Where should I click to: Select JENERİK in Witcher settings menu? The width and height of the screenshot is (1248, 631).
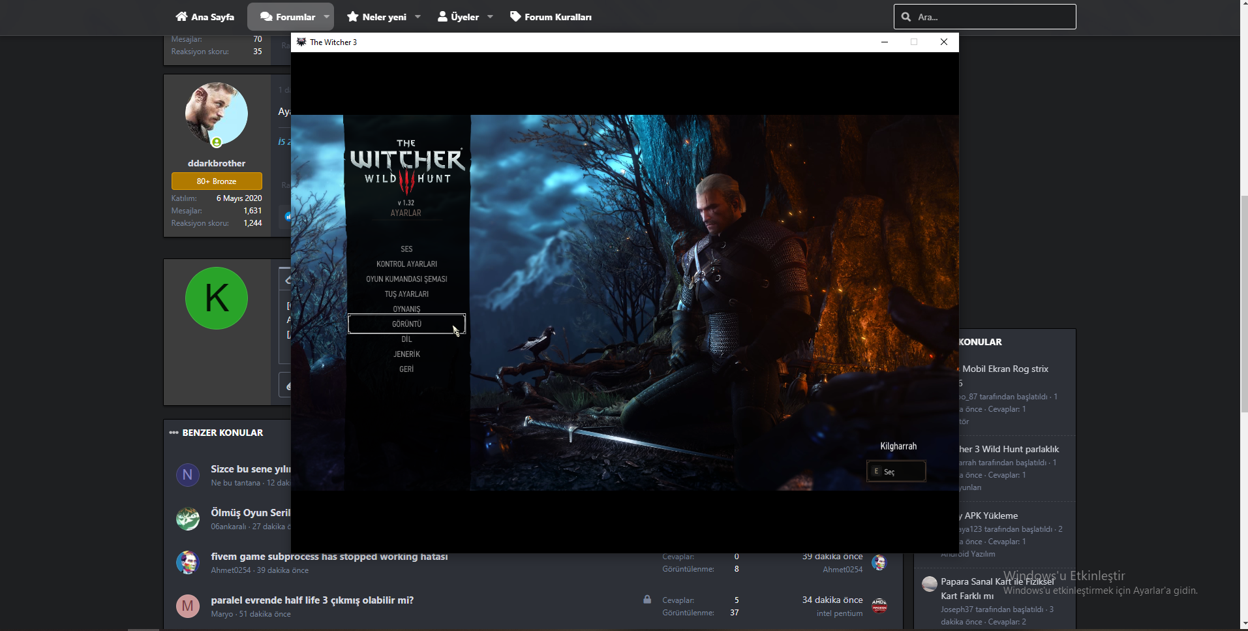tap(406, 354)
